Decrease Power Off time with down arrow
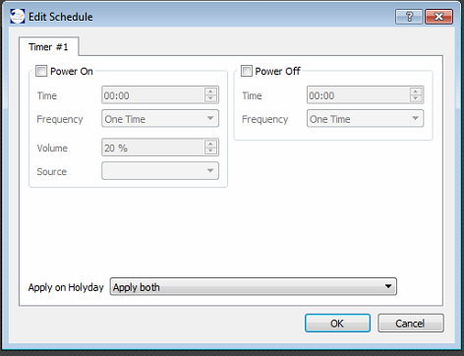This screenshot has height=356, width=464. (416, 98)
